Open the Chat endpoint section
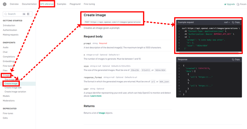This screenshot has width=247, height=129. 5,52
